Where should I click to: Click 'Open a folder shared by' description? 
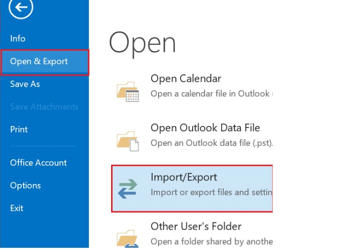(x=212, y=241)
